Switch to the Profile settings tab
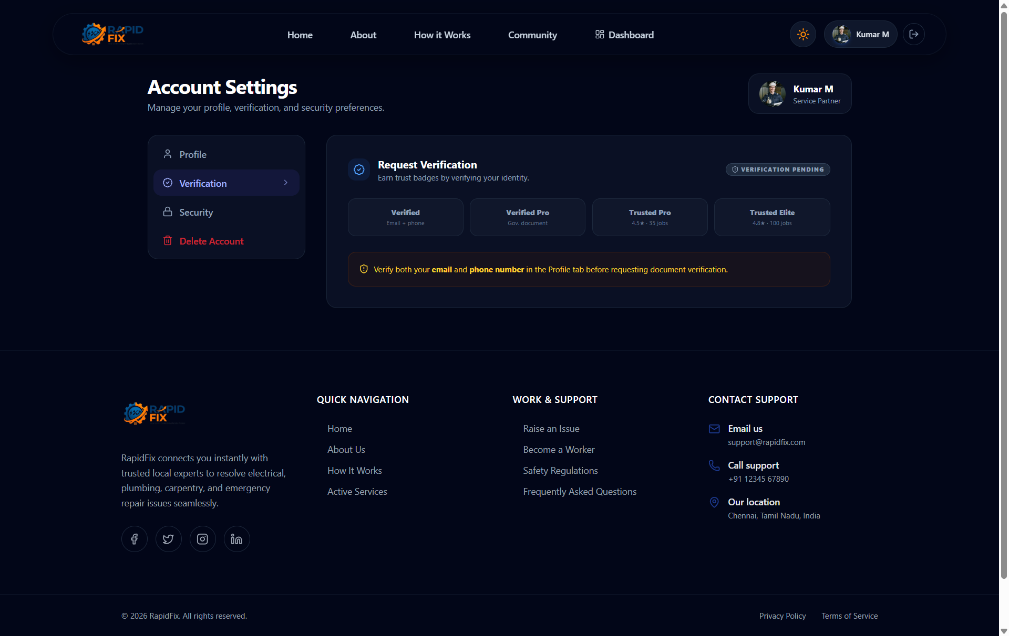The image size is (1009, 636). pyautogui.click(x=226, y=154)
